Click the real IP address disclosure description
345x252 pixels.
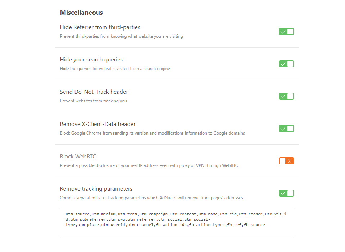149,165
